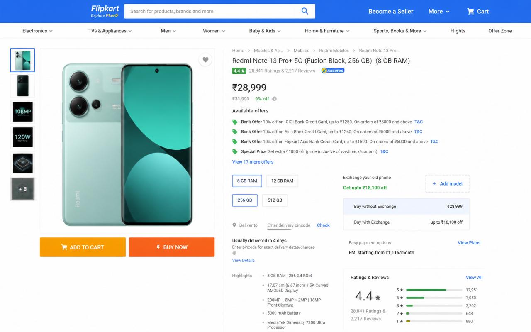Click the tag icon next to Special Price offer
This screenshot has width=531, height=332.
[235, 152]
